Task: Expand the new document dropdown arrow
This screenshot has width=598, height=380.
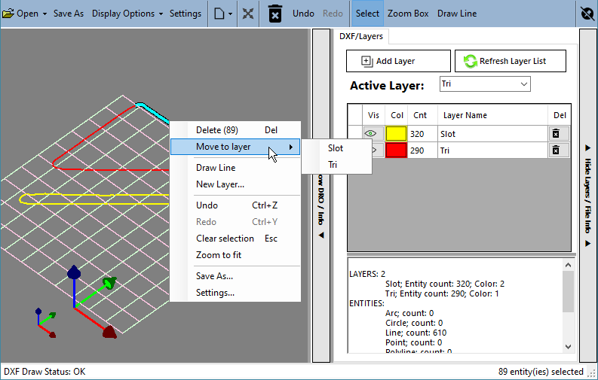Action: (230, 14)
